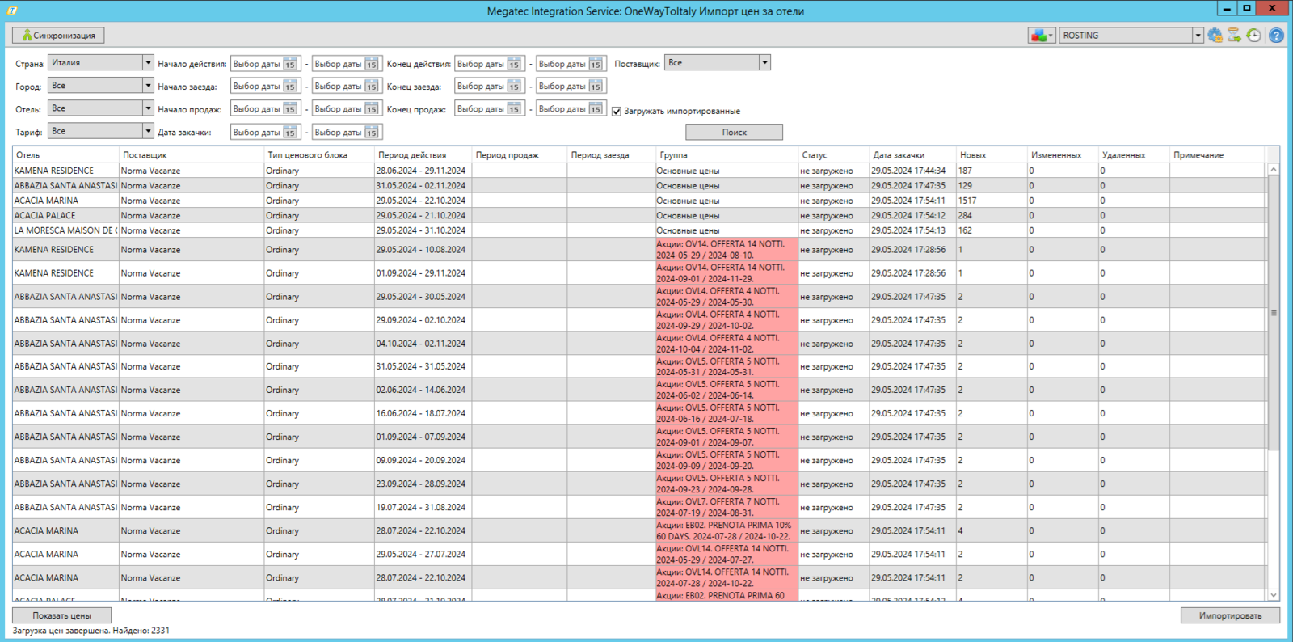This screenshot has width=1293, height=642.
Task: Open the colored cubes modules icon
Action: point(1042,35)
